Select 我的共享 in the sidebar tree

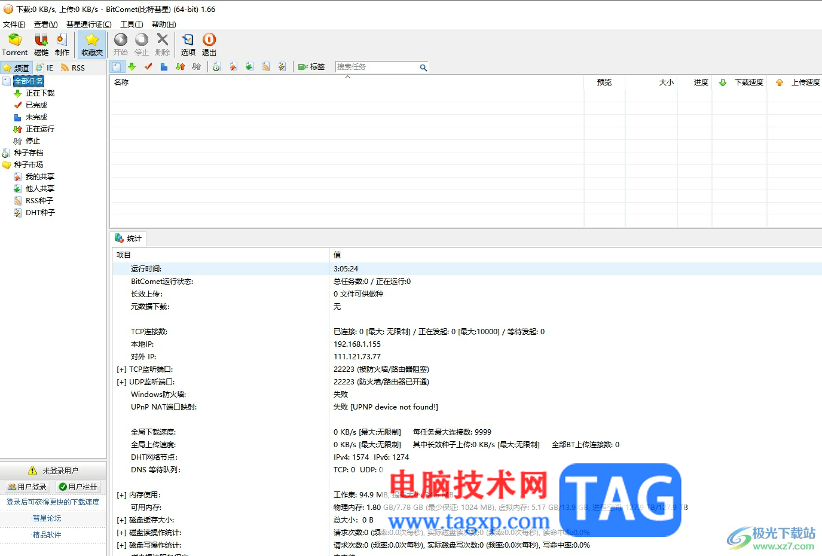coord(40,177)
